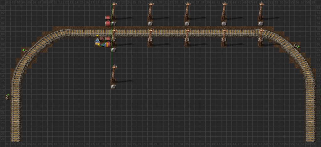Select the top-row power pole at column 28

(x=150, y=12)
